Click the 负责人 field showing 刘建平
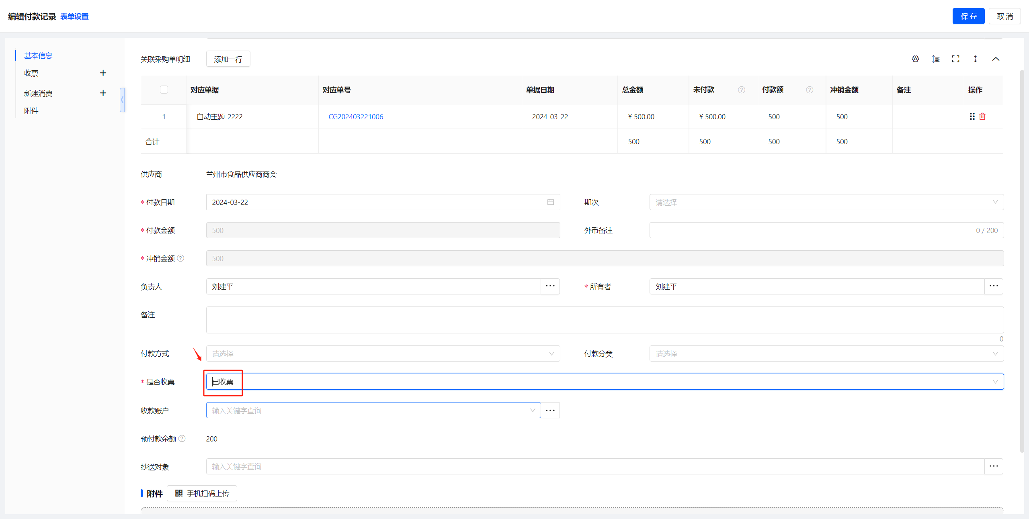Viewport: 1029px width, 519px height. [373, 286]
